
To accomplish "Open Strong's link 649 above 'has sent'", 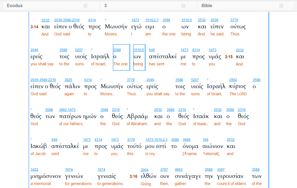I will click(152, 50).
